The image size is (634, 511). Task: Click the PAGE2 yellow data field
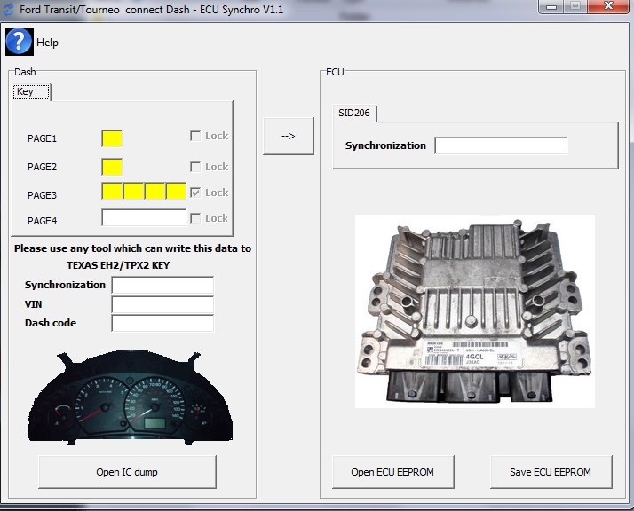coord(112,167)
